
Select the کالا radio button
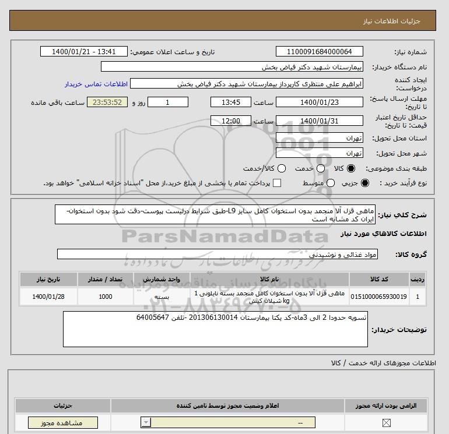351,168
